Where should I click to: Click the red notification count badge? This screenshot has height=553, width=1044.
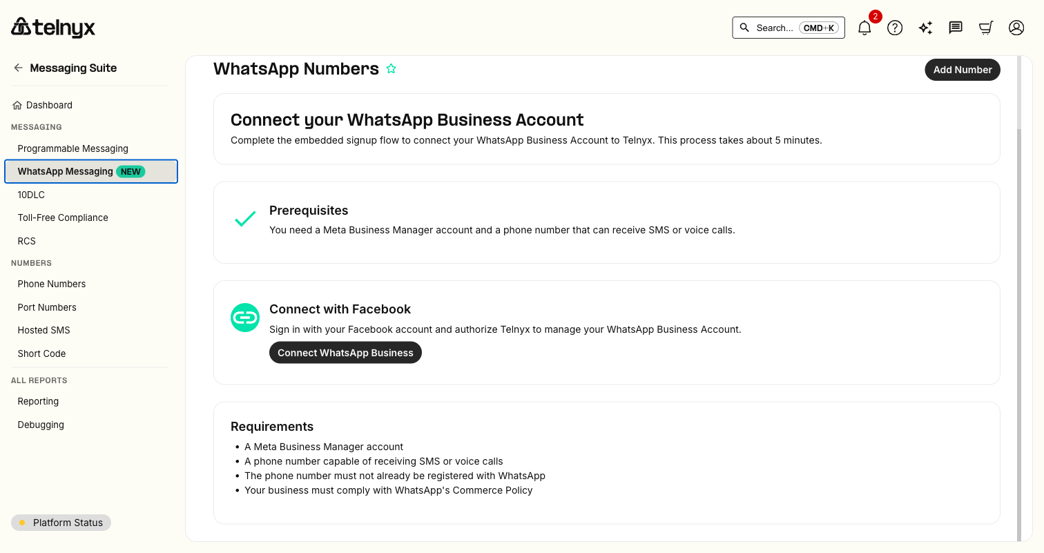(x=876, y=16)
